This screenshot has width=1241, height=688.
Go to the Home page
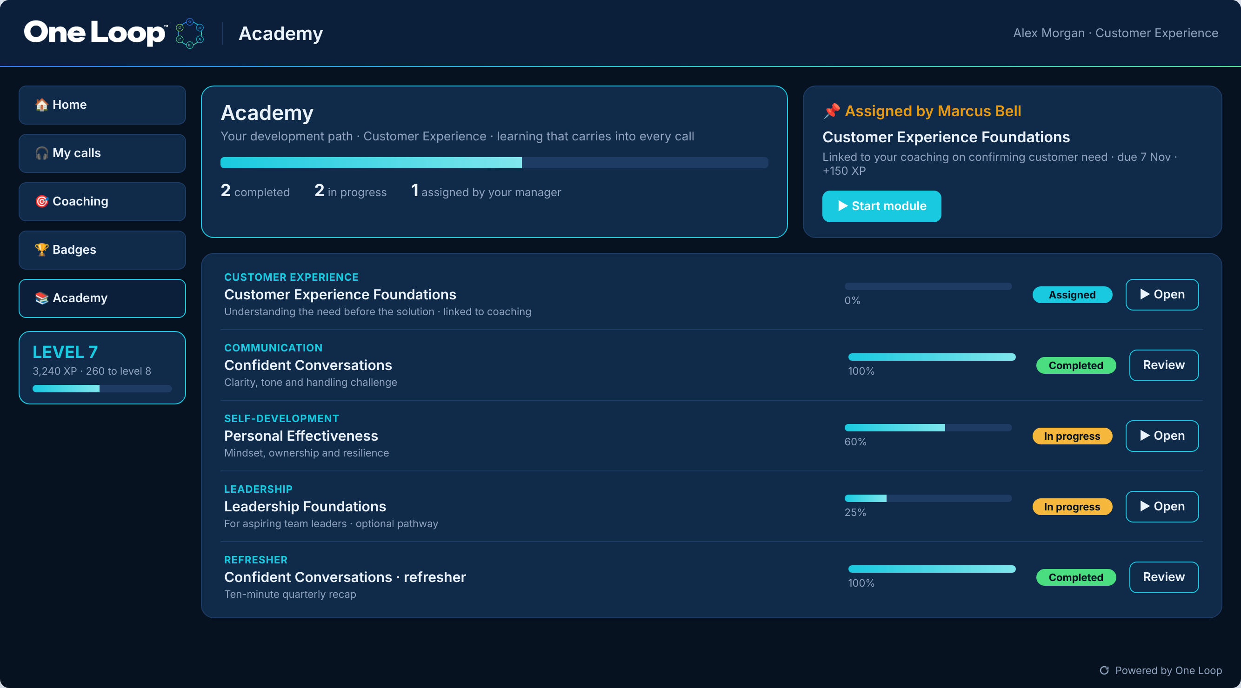pos(102,105)
